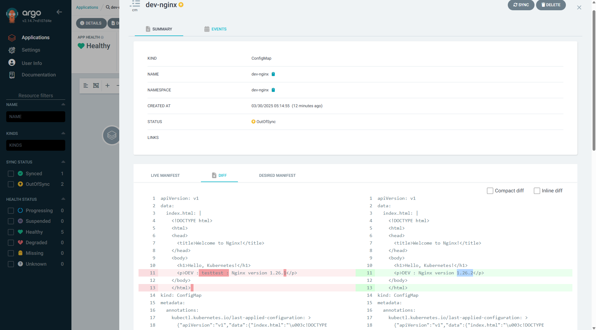The width and height of the screenshot is (596, 330).
Task: Click the Progressing circle icon in filters
Action: [20, 210]
